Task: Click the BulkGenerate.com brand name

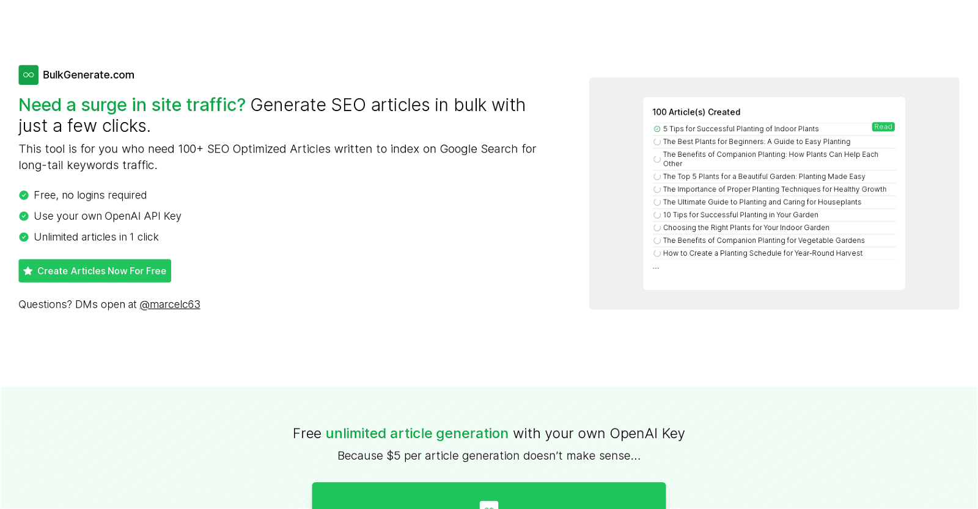Action: (89, 75)
